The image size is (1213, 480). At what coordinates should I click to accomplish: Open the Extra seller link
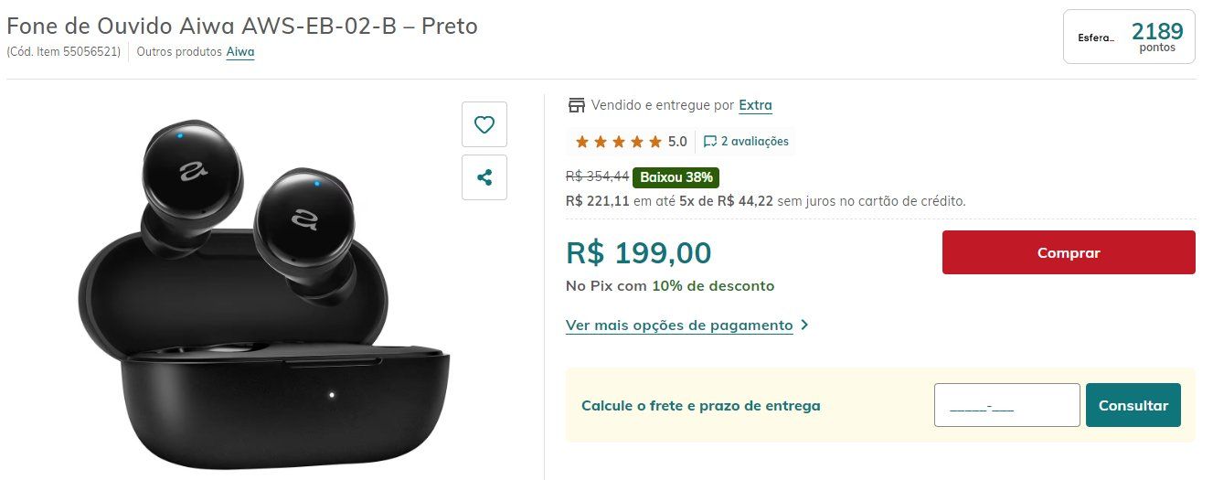click(x=755, y=105)
